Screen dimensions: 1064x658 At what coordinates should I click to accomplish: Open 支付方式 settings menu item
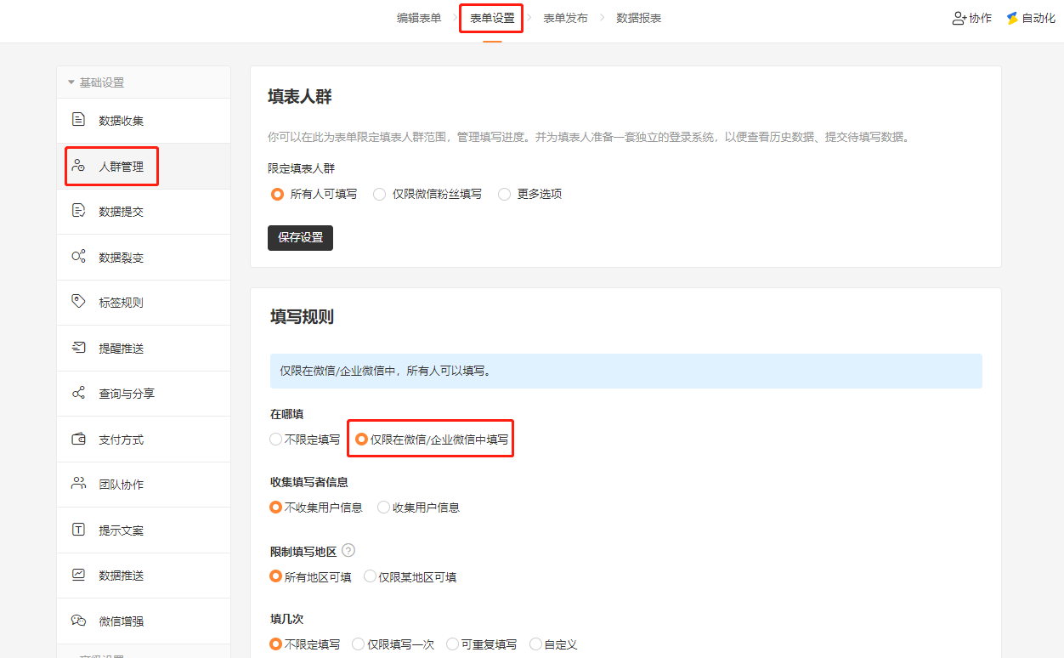(144, 440)
